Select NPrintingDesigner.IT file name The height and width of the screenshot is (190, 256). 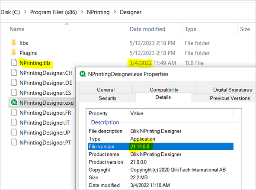point(45,122)
